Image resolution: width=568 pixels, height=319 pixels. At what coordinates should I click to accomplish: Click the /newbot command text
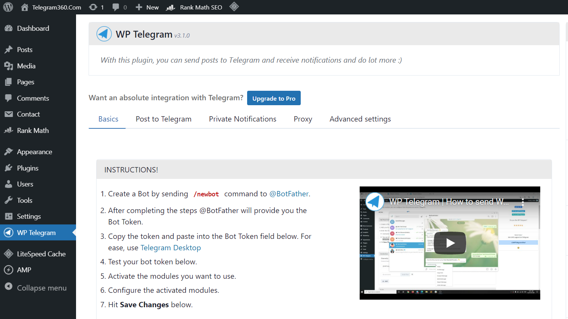[206, 194]
